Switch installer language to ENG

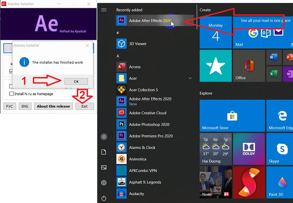click(25, 106)
